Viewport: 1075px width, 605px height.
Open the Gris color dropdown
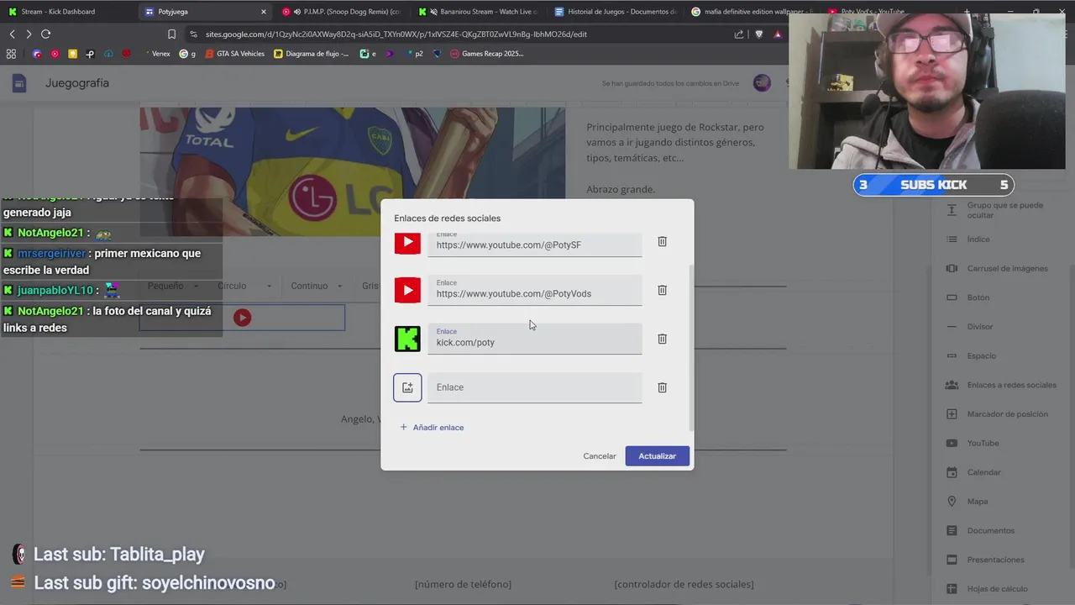click(370, 286)
